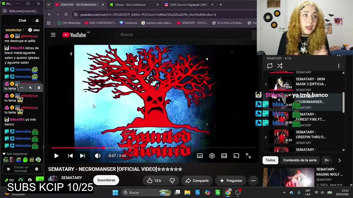
Task: Open miniaturas bookmark
Action: coord(129,23)
